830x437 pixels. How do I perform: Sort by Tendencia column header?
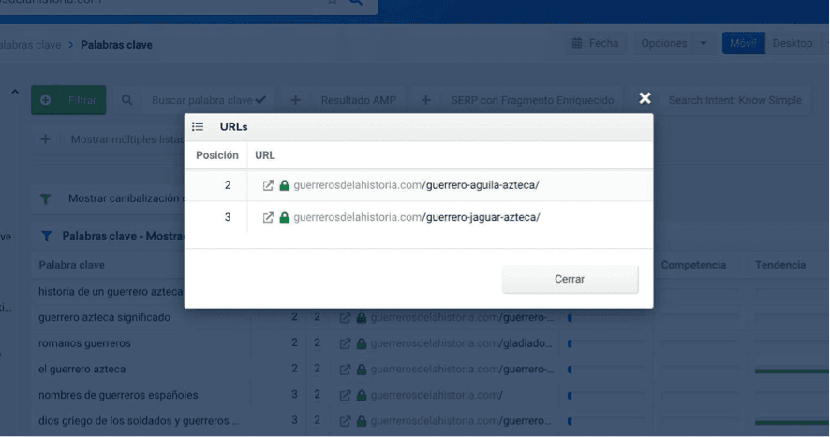[780, 265]
